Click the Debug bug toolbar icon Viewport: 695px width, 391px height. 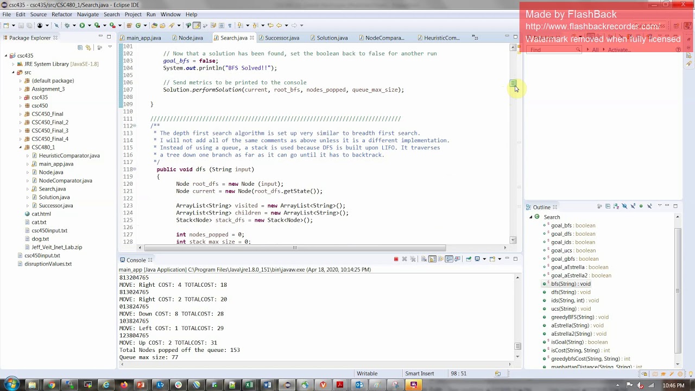67,25
